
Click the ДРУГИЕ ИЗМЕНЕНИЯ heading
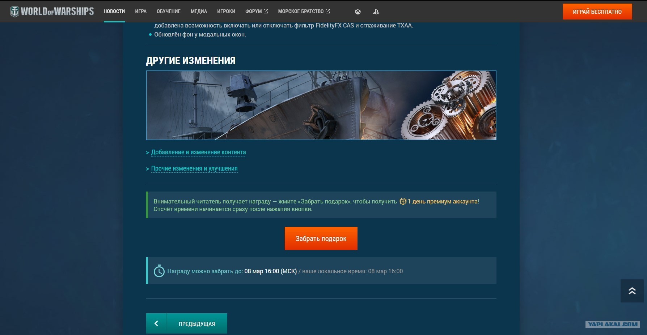191,60
